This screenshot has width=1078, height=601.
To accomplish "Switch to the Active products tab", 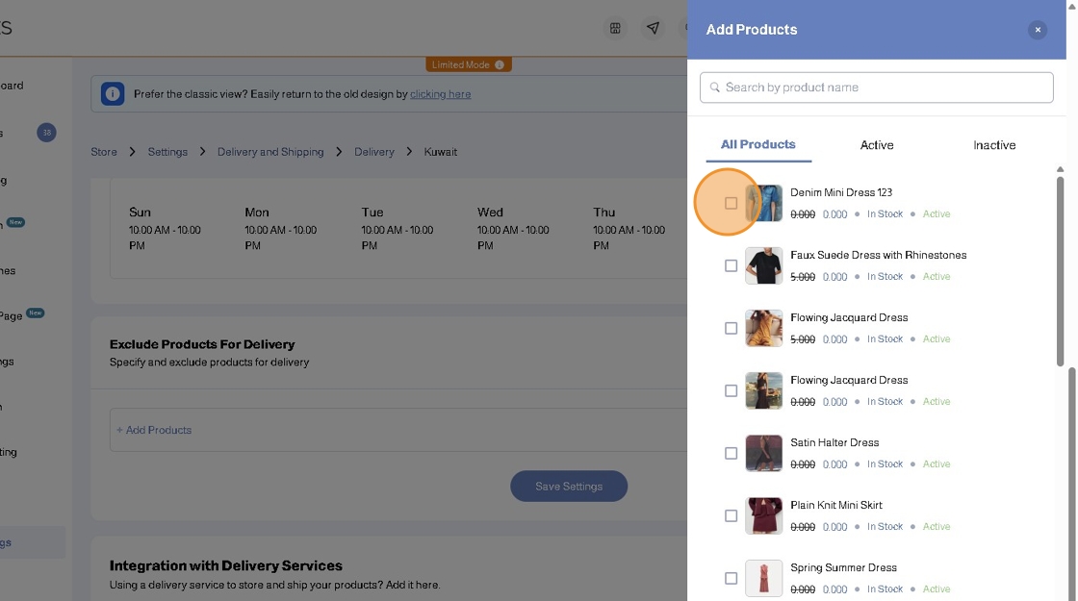I will [x=876, y=145].
